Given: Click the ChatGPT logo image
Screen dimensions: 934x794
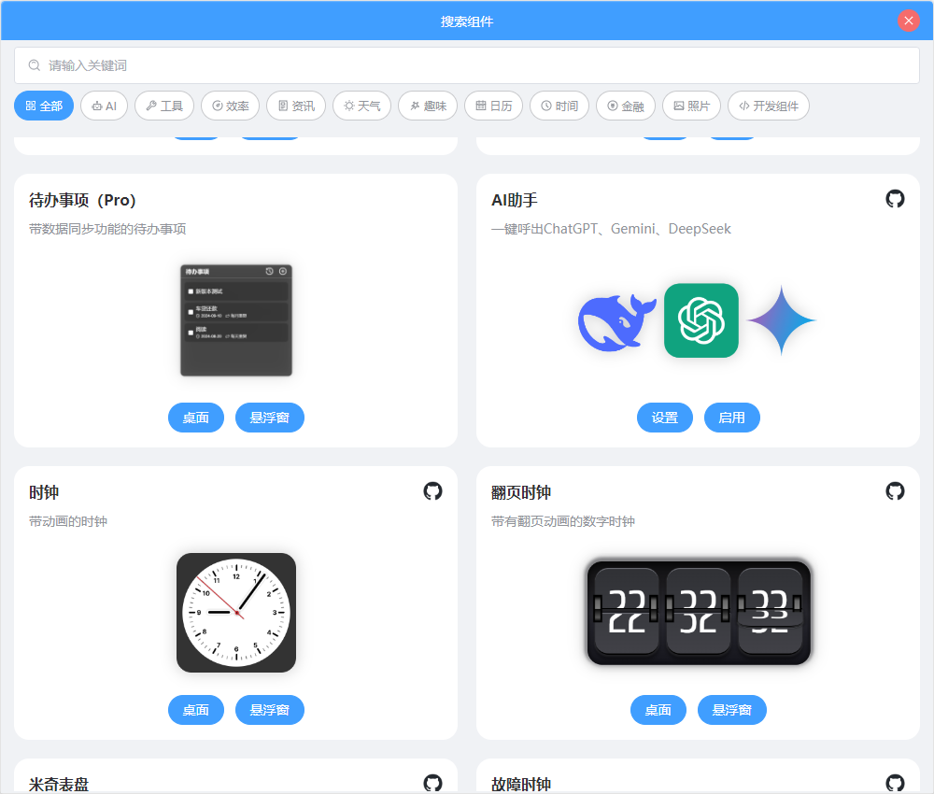Looking at the screenshot, I should [701, 320].
